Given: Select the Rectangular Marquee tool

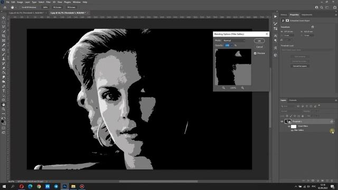Looking at the screenshot, I should tap(4, 22).
